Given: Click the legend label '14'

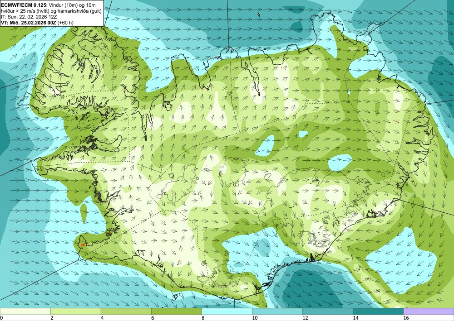Looking at the screenshot, I should click(x=355, y=318).
